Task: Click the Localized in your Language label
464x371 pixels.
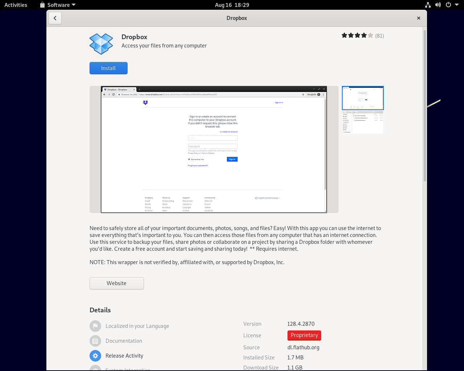Action: (x=137, y=326)
